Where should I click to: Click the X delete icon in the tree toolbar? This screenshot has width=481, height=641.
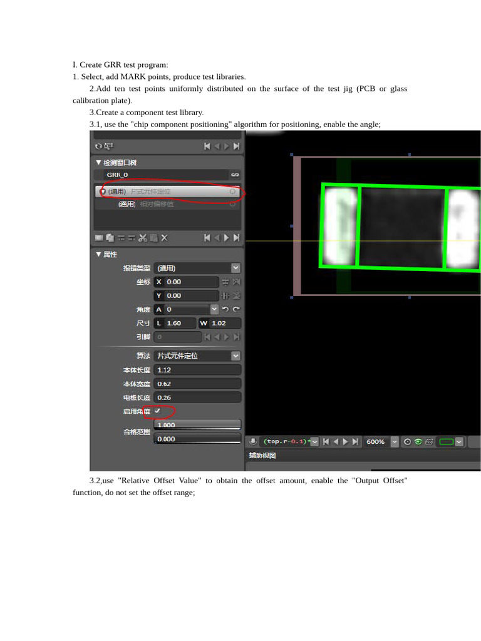[x=165, y=238]
